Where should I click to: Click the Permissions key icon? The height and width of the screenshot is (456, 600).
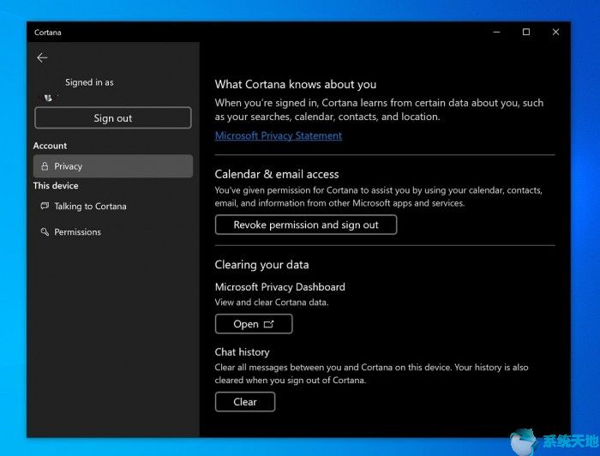45,231
